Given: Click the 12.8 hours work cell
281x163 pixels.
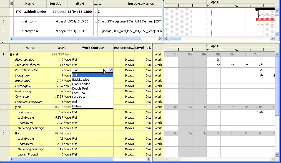Looking at the screenshot, I should pos(61,86).
